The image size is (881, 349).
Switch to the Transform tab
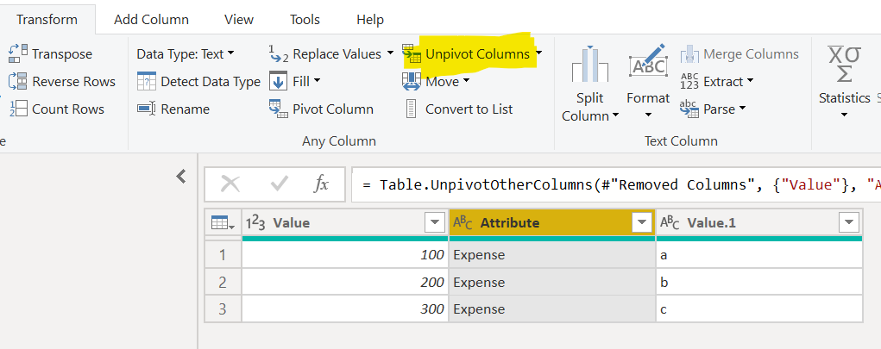click(x=47, y=20)
